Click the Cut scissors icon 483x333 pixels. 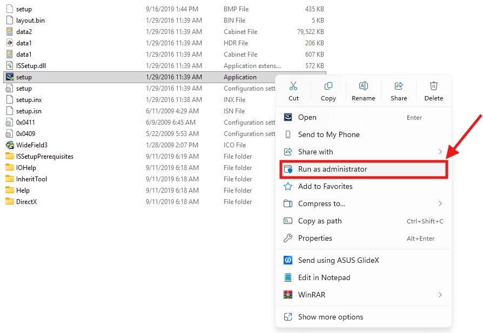click(x=293, y=86)
